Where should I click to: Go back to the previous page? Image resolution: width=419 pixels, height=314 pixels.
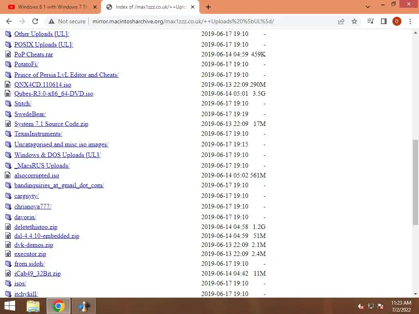click(9, 21)
